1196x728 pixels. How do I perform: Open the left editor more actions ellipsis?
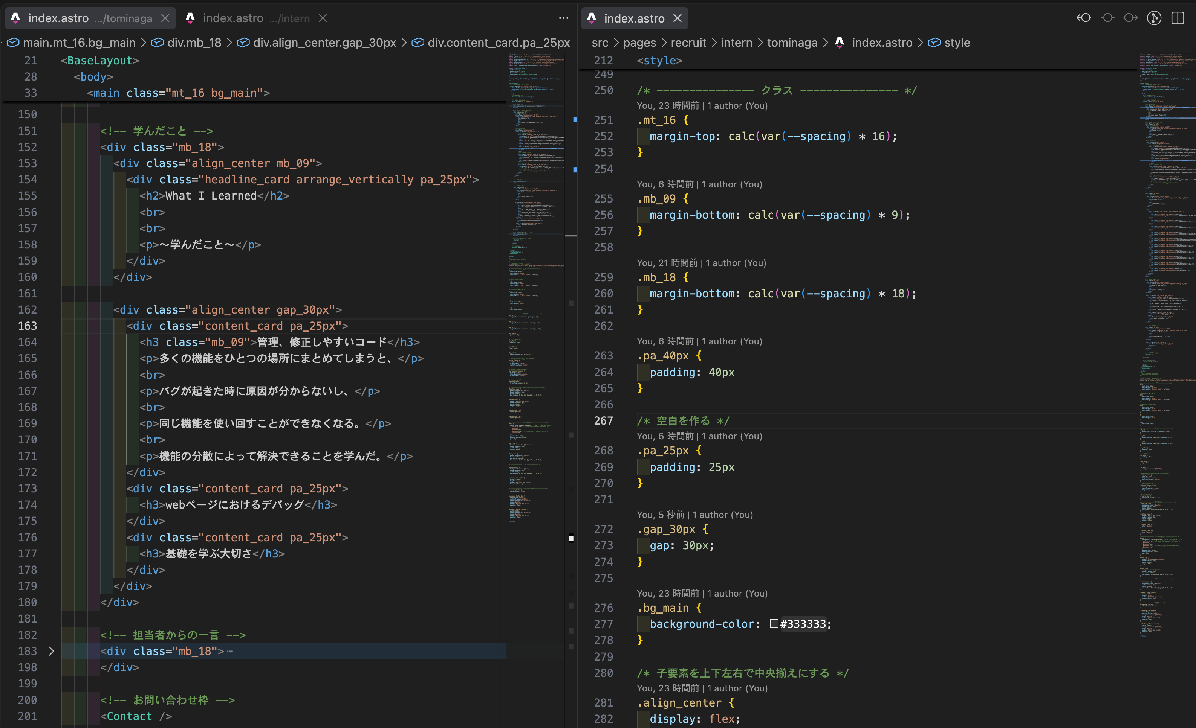pos(564,18)
